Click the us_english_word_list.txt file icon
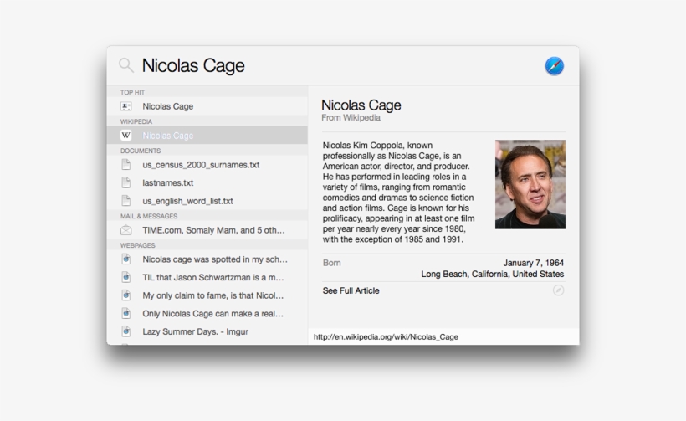 pos(126,201)
